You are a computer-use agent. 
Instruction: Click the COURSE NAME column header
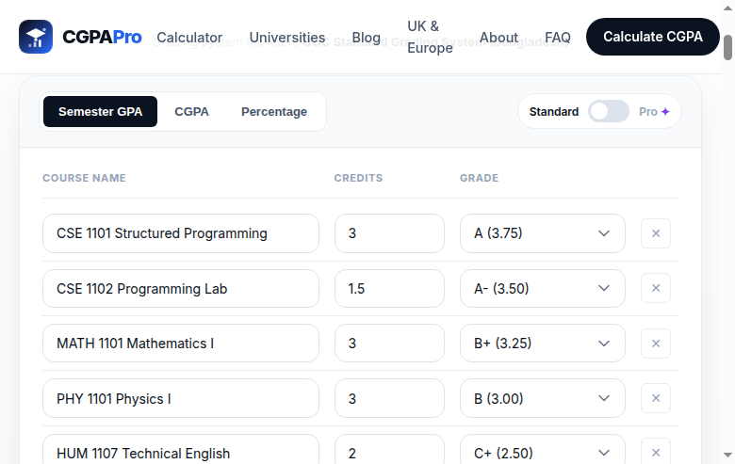[85, 178]
